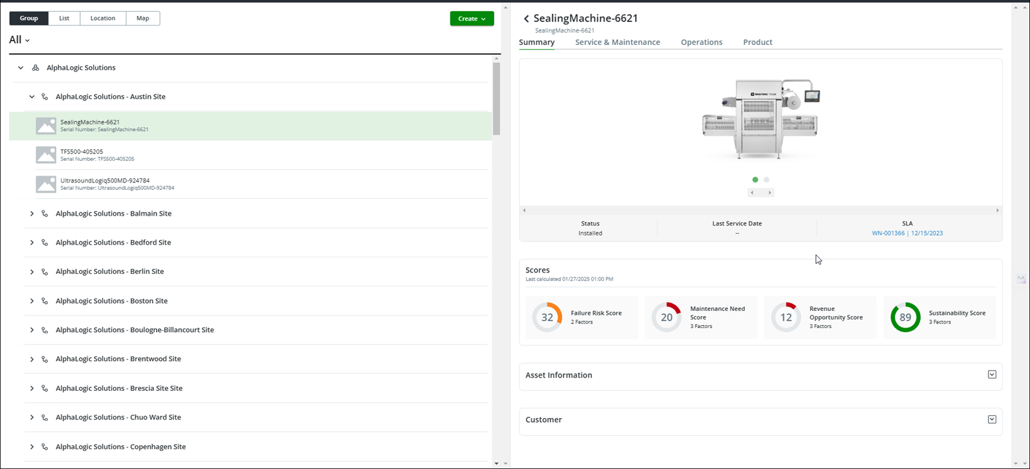Open the Product tab
This screenshot has width=1030, height=469.
[757, 42]
